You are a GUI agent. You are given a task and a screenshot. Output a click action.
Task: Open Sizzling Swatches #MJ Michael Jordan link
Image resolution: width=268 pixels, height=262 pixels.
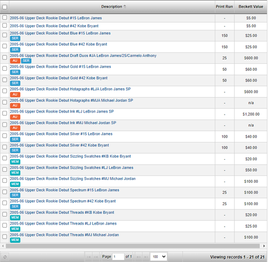click(x=73, y=178)
